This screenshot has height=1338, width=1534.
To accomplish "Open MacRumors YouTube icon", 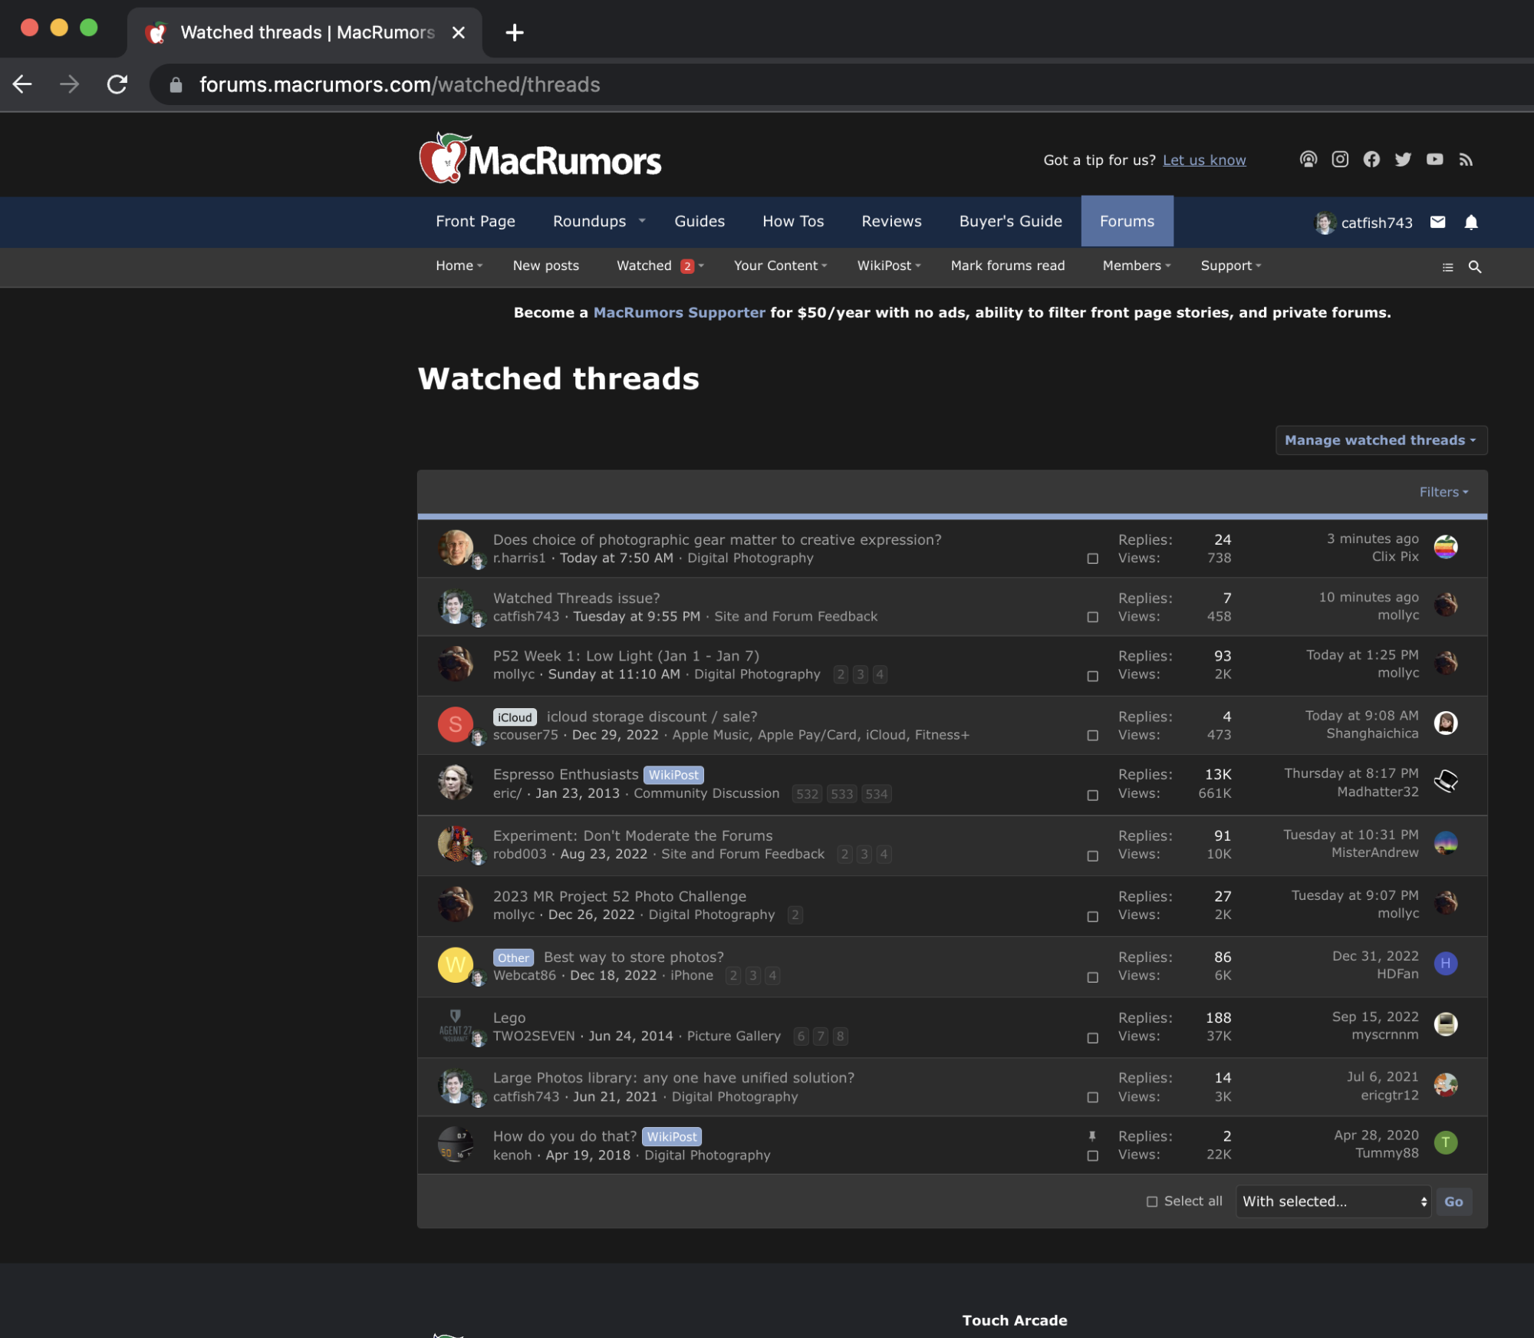I will click(1434, 160).
